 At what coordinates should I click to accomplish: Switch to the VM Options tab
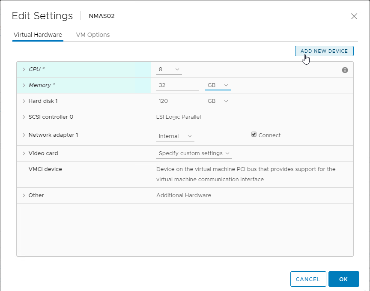point(93,35)
